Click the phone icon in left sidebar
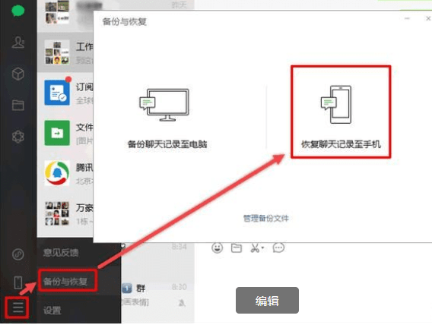432x325 pixels. click(x=18, y=282)
